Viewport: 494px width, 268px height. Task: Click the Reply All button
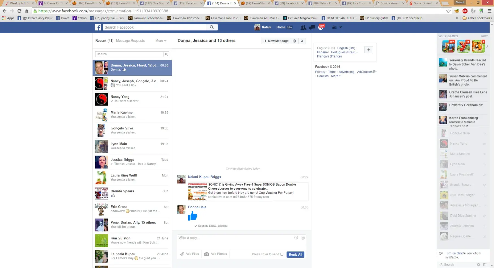click(295, 255)
